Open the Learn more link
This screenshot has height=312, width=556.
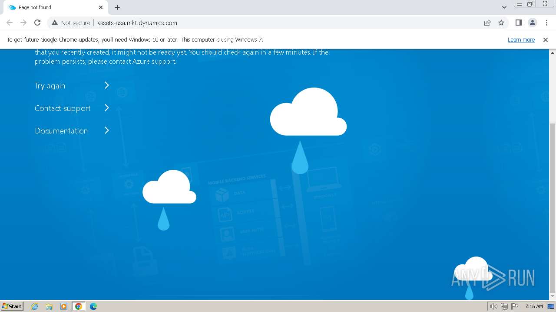[521, 39]
